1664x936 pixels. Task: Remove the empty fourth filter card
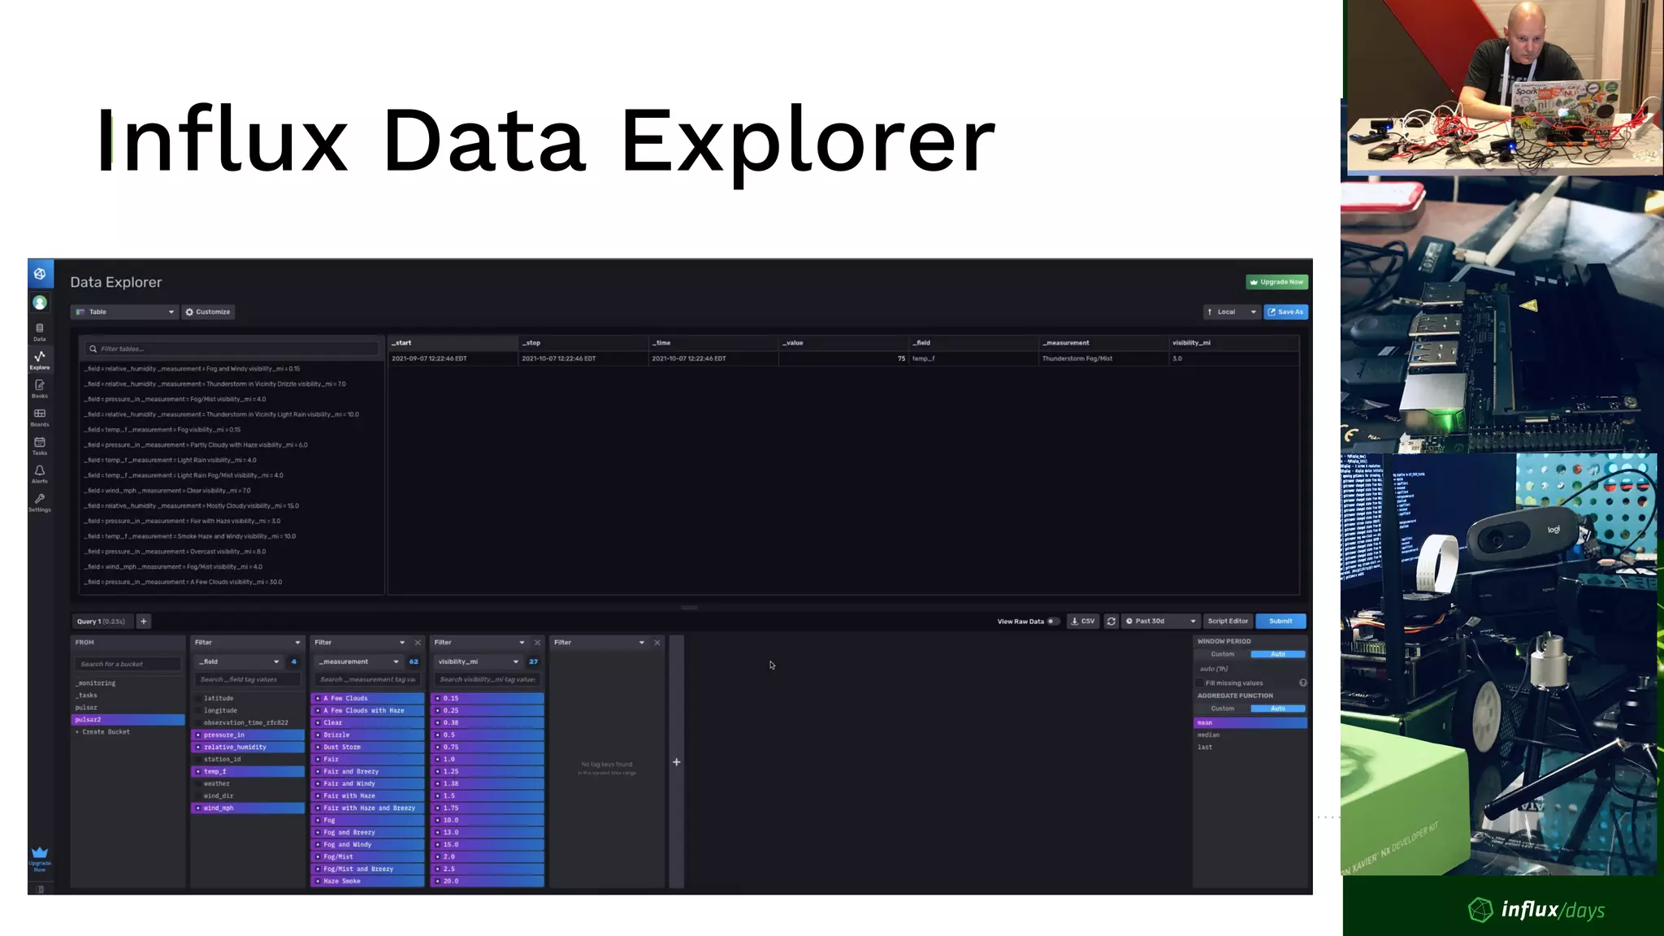657,643
